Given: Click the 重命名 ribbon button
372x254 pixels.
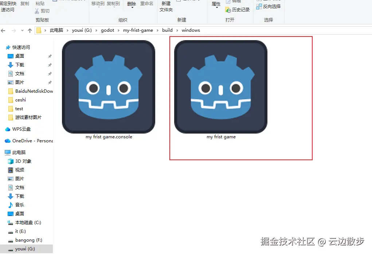Looking at the screenshot, I should (146, 4).
